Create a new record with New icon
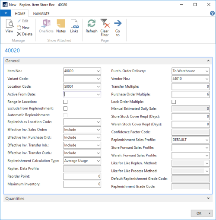The height and width of the screenshot is (220, 216). tap(23, 27)
